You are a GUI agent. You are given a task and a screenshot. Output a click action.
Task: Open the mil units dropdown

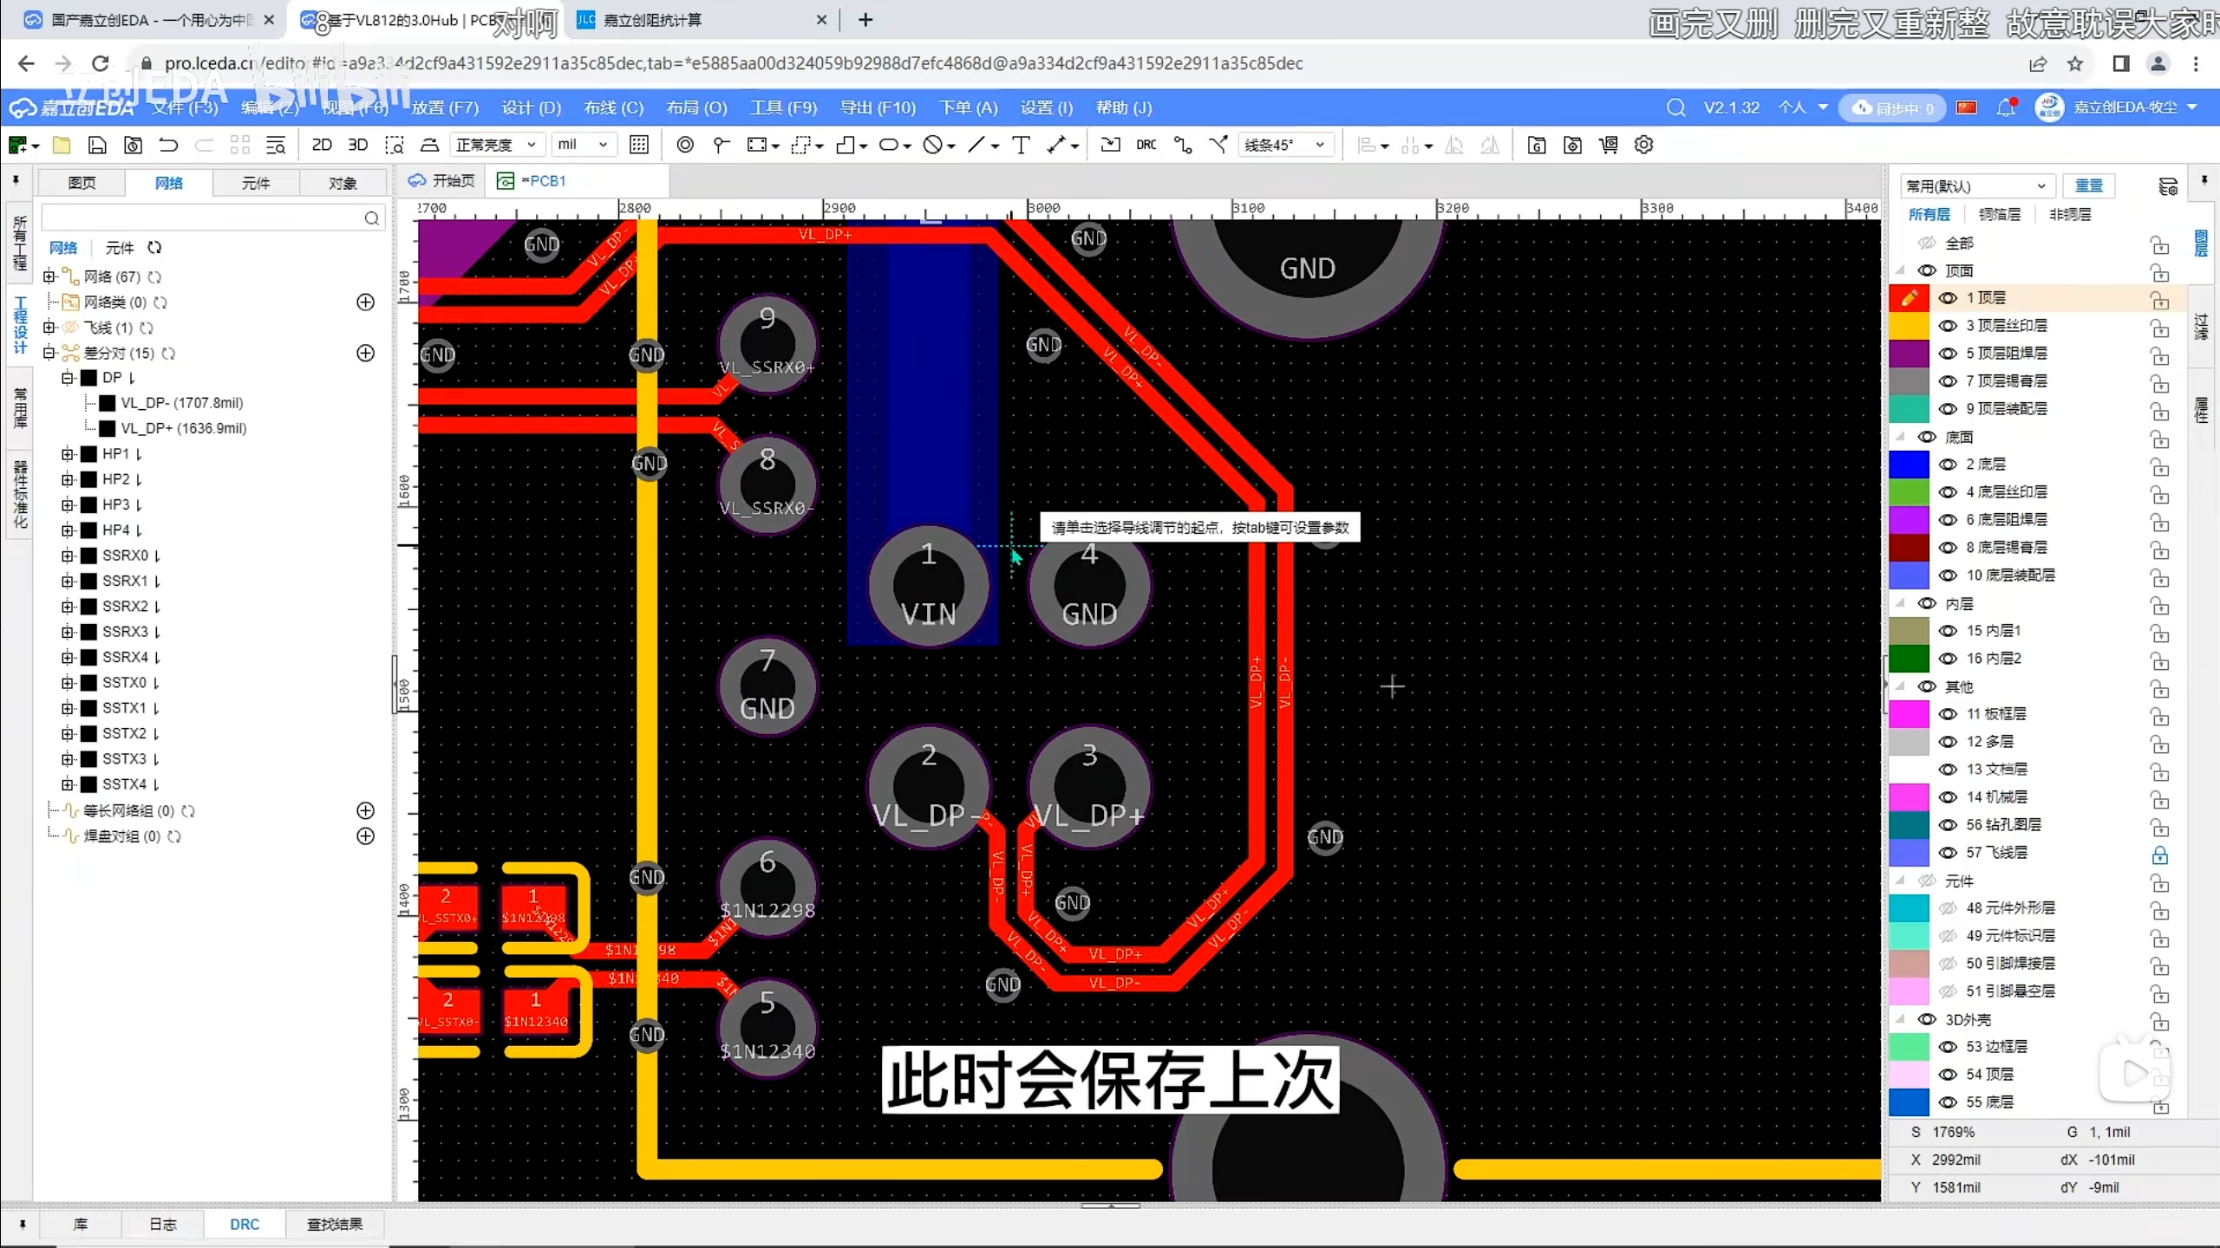(583, 145)
